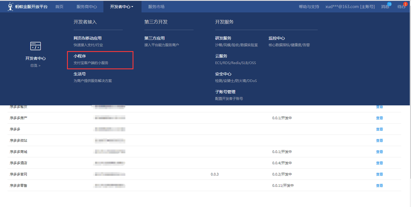Select 云服务 menu entry

point(221,56)
